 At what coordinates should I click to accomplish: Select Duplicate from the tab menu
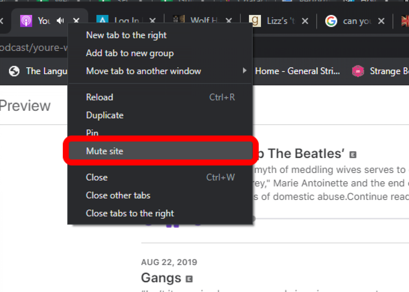(105, 115)
